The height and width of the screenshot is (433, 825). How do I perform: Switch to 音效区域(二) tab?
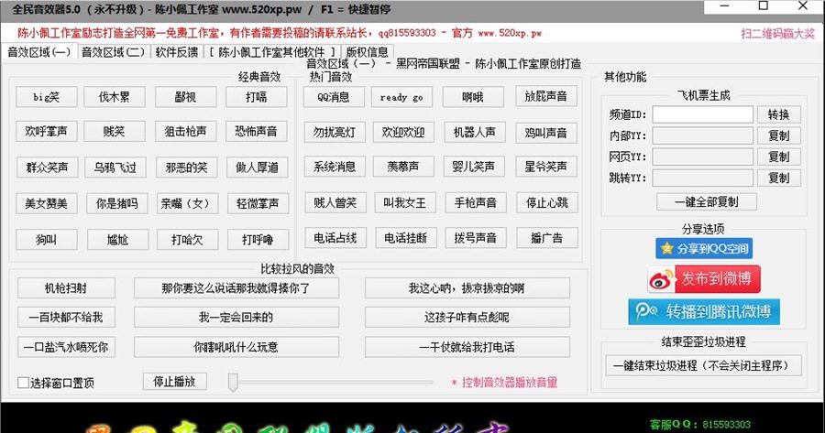click(113, 52)
